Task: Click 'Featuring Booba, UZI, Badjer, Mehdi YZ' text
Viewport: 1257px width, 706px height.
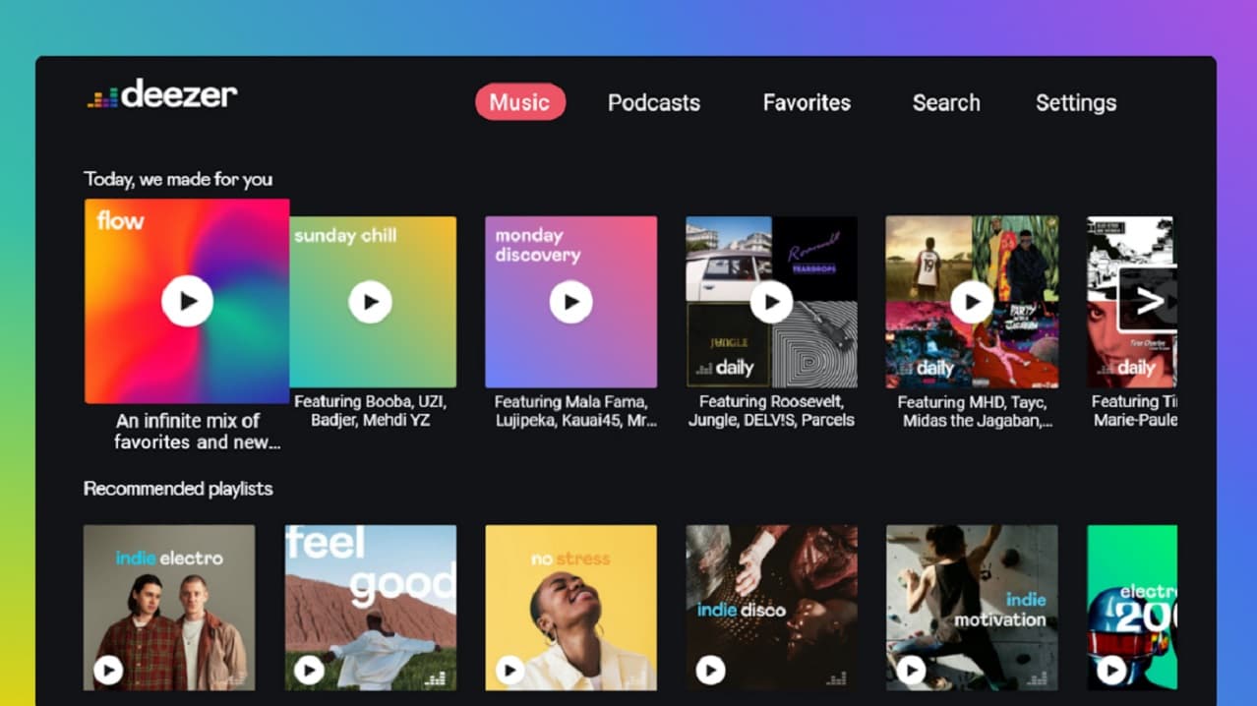Action: click(371, 411)
